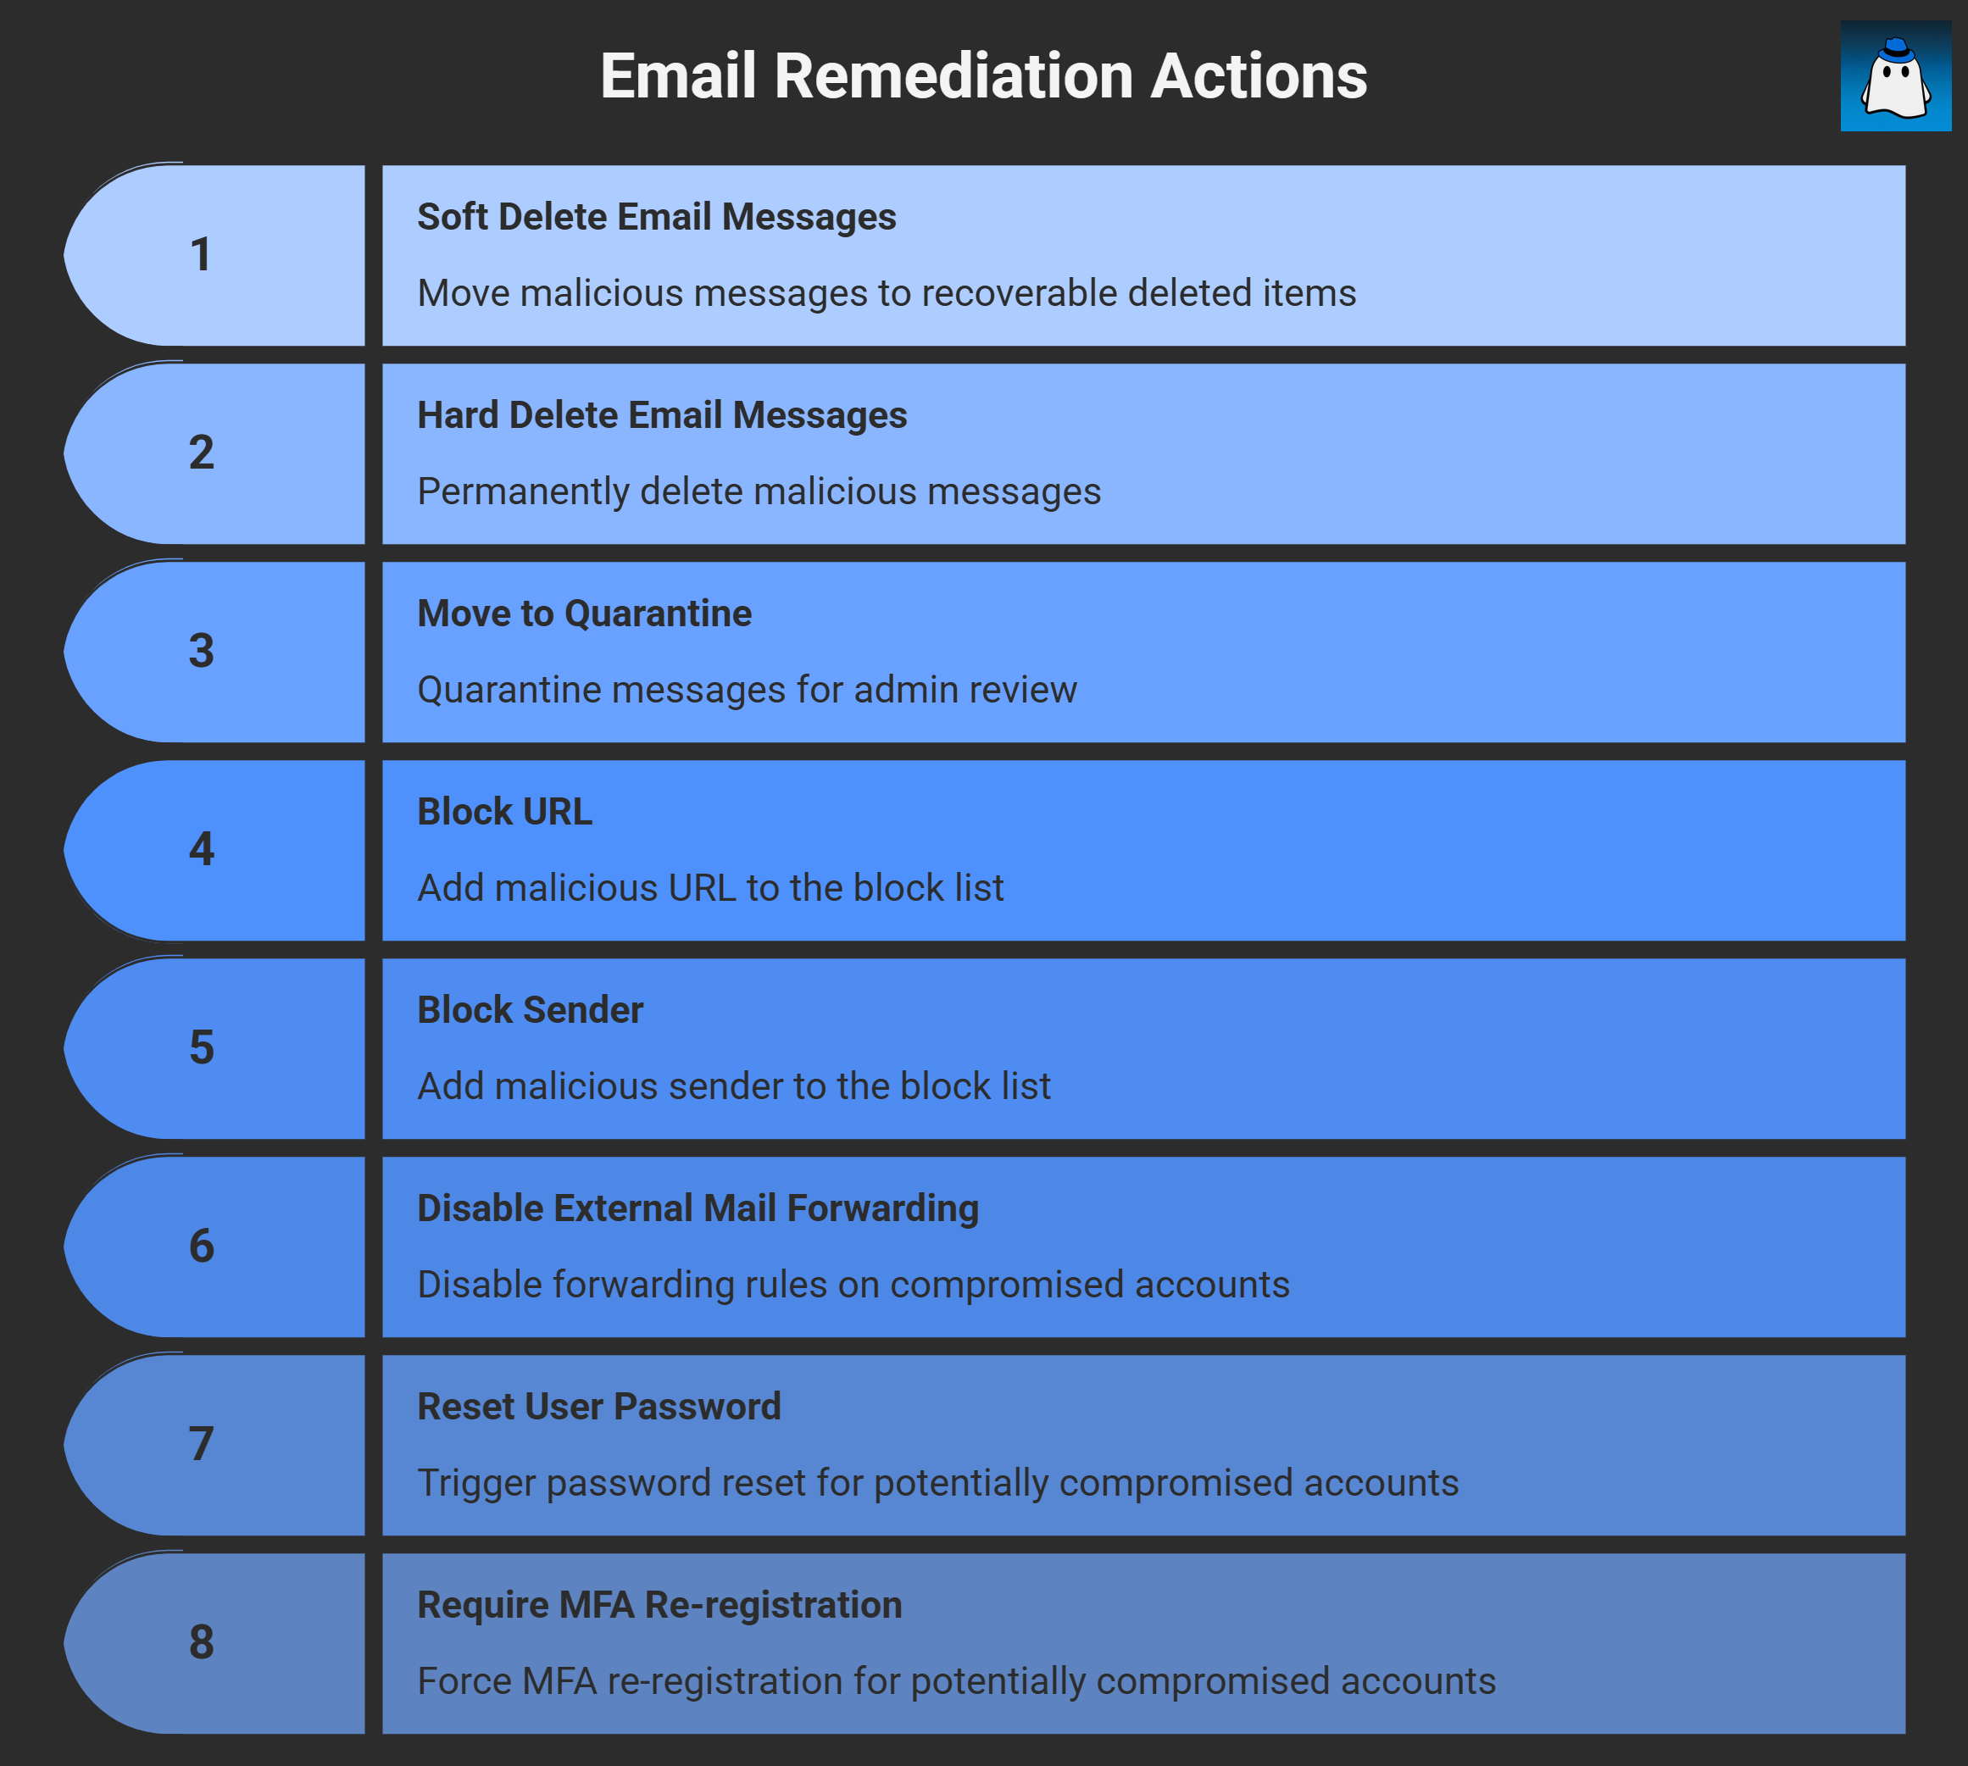
Task: Click the number 6 badge
Action: pyautogui.click(x=214, y=1246)
